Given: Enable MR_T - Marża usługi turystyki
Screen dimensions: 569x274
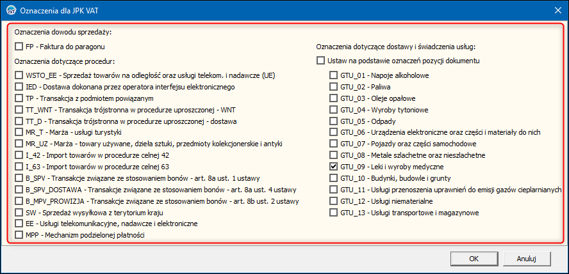Looking at the screenshot, I should tap(19, 133).
